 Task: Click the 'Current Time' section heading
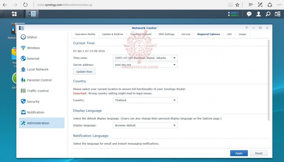pos(84,43)
